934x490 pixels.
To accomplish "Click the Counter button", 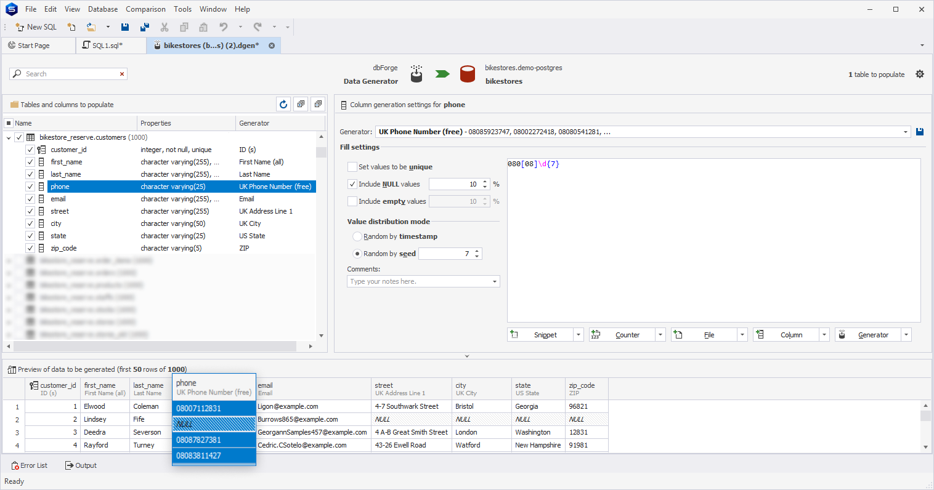I will 622,335.
